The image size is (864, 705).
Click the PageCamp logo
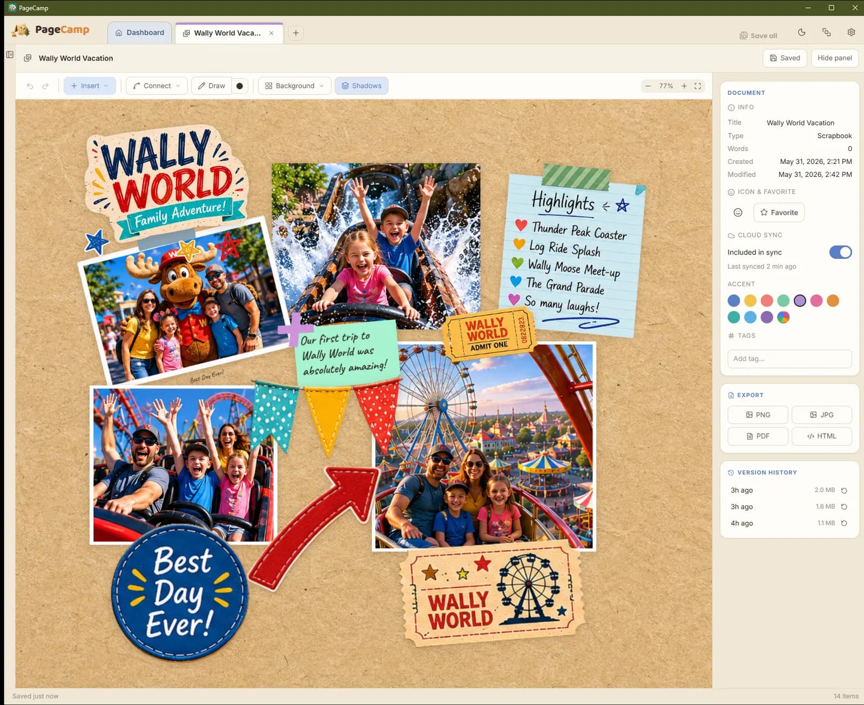[51, 30]
